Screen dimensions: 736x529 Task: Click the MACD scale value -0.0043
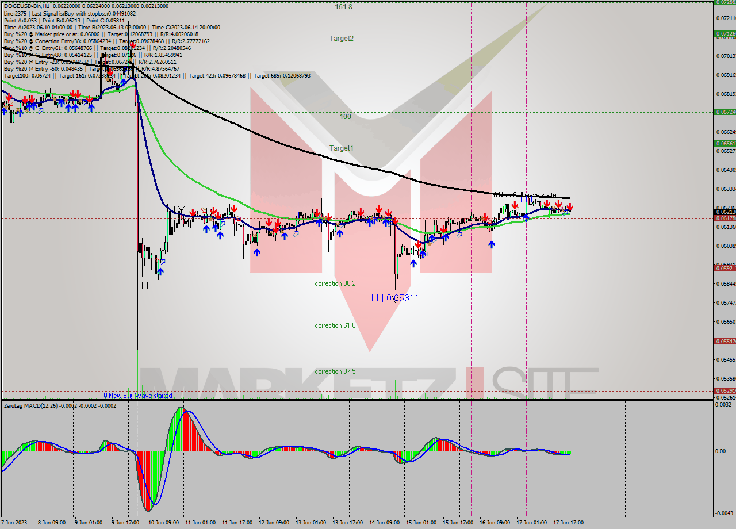coord(724,513)
